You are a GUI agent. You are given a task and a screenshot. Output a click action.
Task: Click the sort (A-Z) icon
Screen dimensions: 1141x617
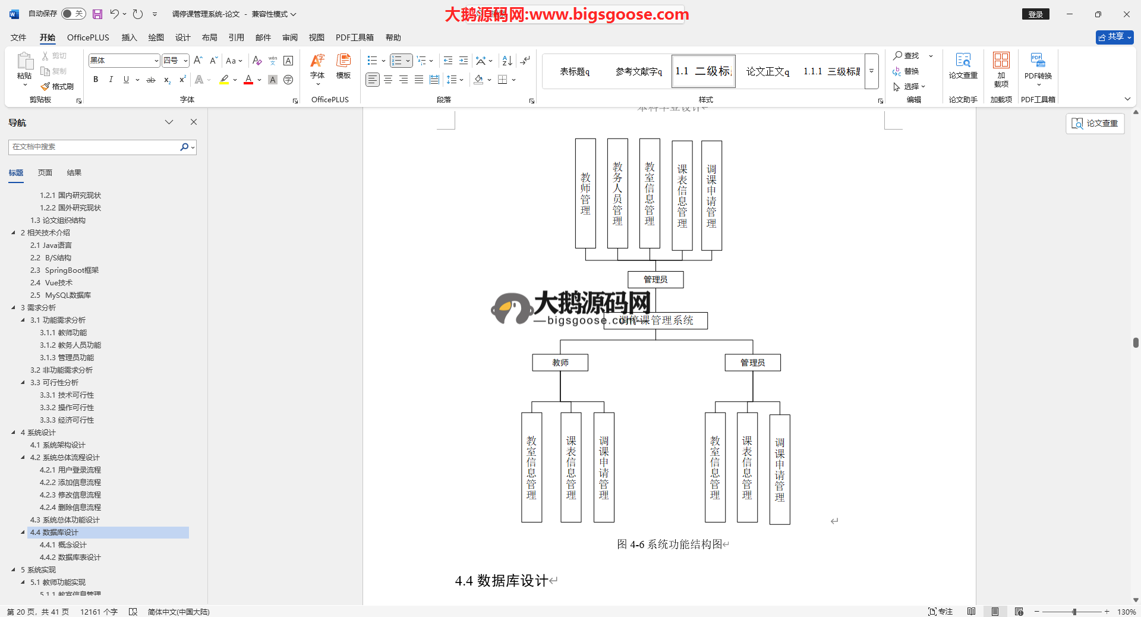point(507,61)
